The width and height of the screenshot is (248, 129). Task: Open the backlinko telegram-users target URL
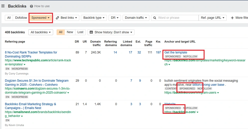[190, 93]
